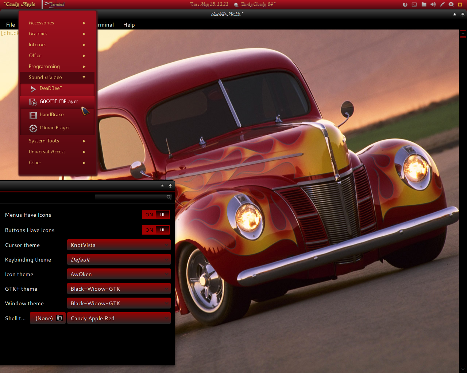467x373 pixels.
Task: Click the Terminal prompt icon in top bar
Action: point(46,4)
